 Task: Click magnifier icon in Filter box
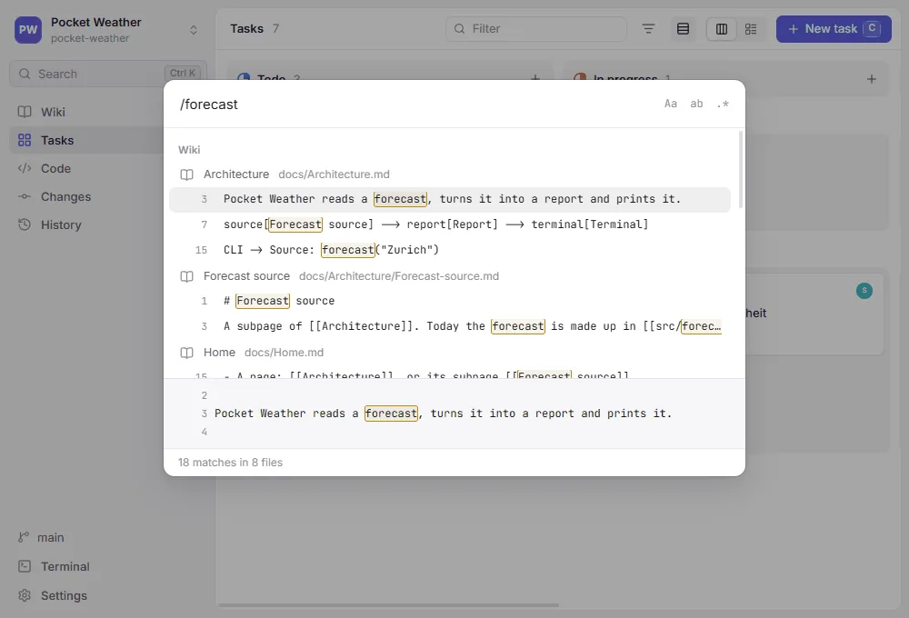click(459, 29)
